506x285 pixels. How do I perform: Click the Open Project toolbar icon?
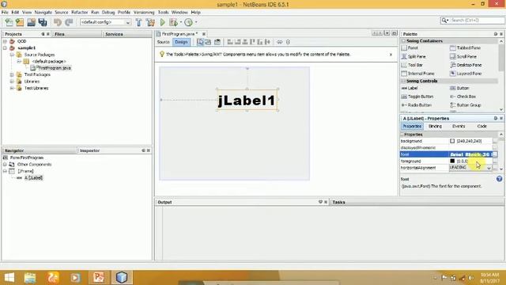click(x=32, y=22)
